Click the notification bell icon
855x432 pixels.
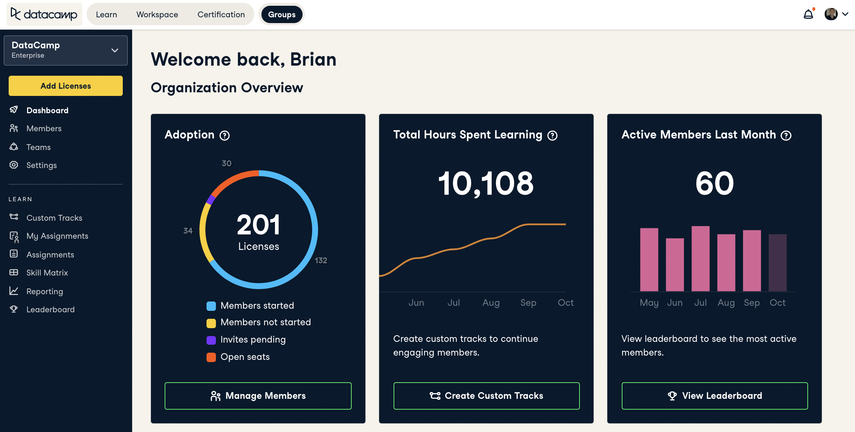pyautogui.click(x=808, y=14)
